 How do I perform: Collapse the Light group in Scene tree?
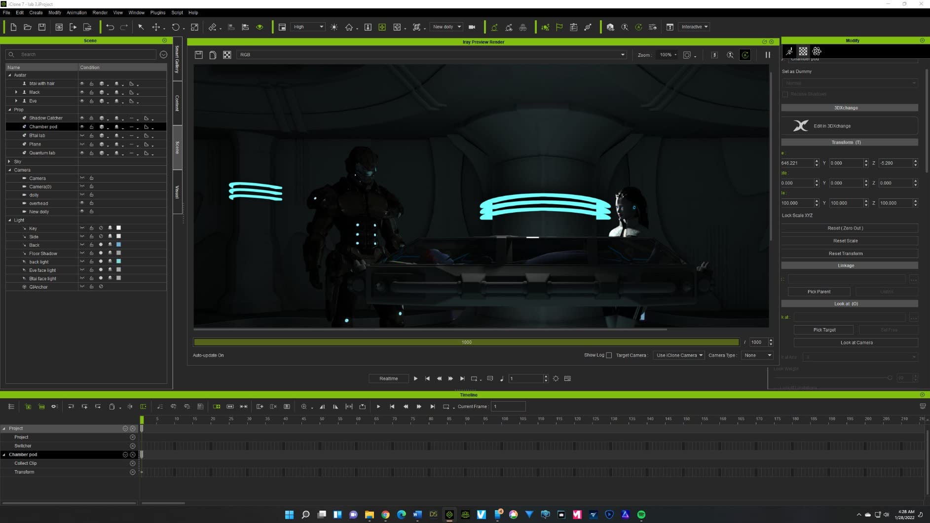[x=10, y=220]
